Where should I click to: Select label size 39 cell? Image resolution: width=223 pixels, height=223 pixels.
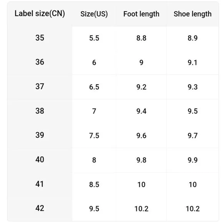40,135
